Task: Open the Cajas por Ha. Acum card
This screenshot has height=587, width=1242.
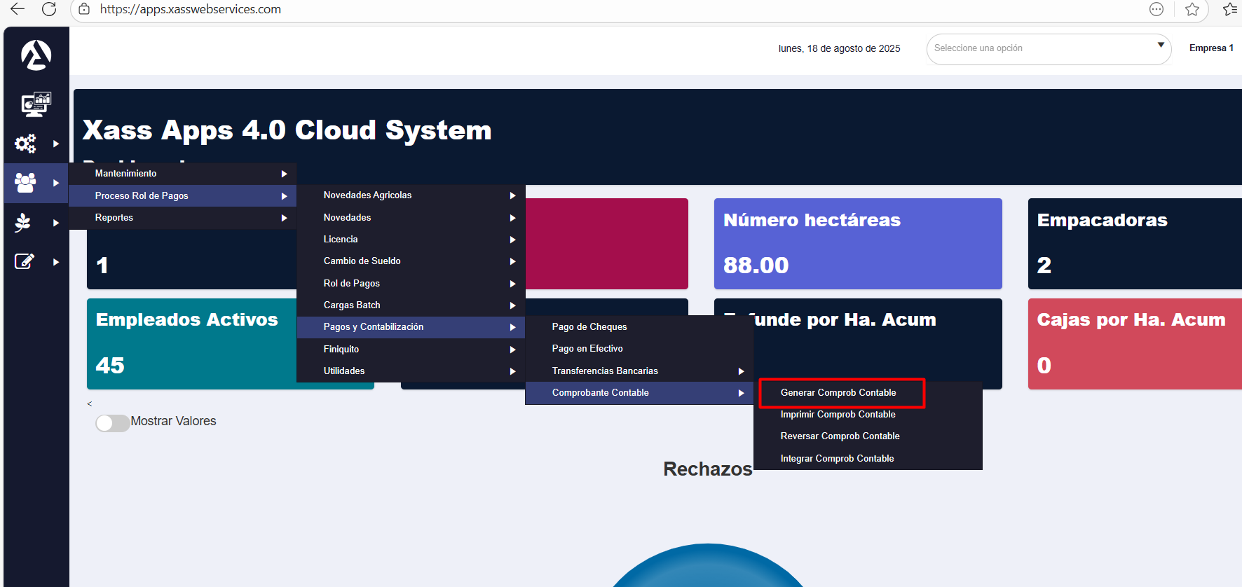Action: click(x=1135, y=344)
